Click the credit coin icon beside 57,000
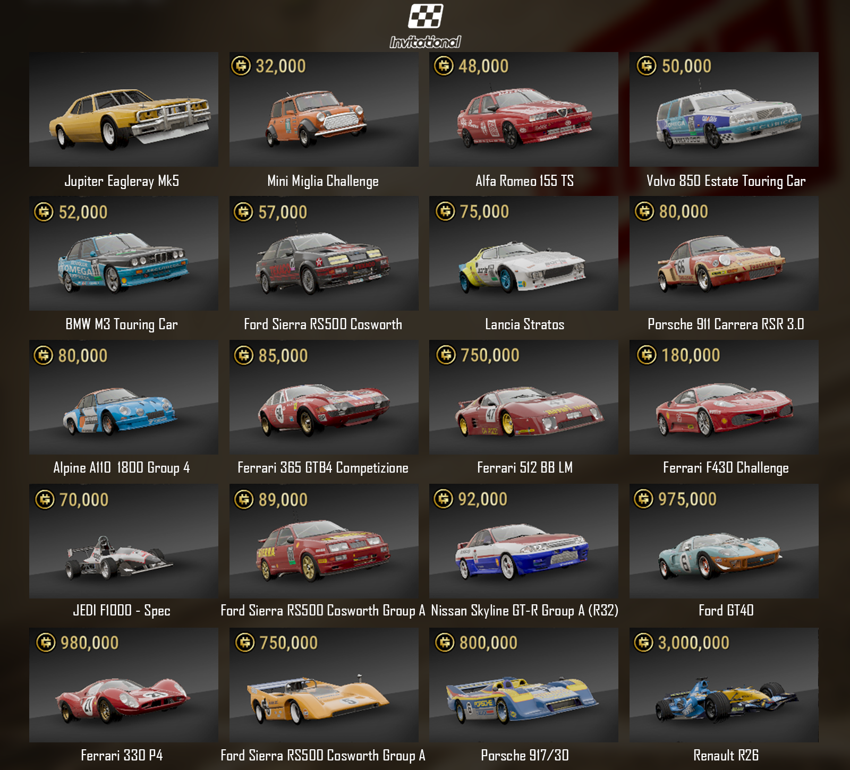Viewport: 850px width, 770px height. pos(244,212)
